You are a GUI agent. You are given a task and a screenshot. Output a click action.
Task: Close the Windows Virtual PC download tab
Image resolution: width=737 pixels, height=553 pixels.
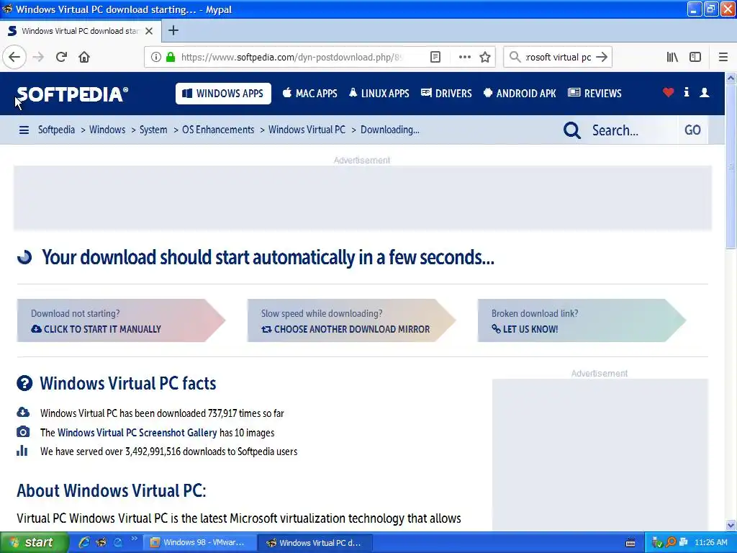(149, 31)
